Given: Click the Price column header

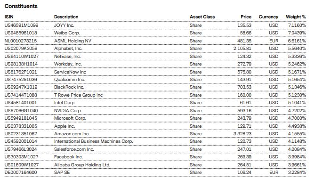Looking at the screenshot, I should [x=246, y=17].
